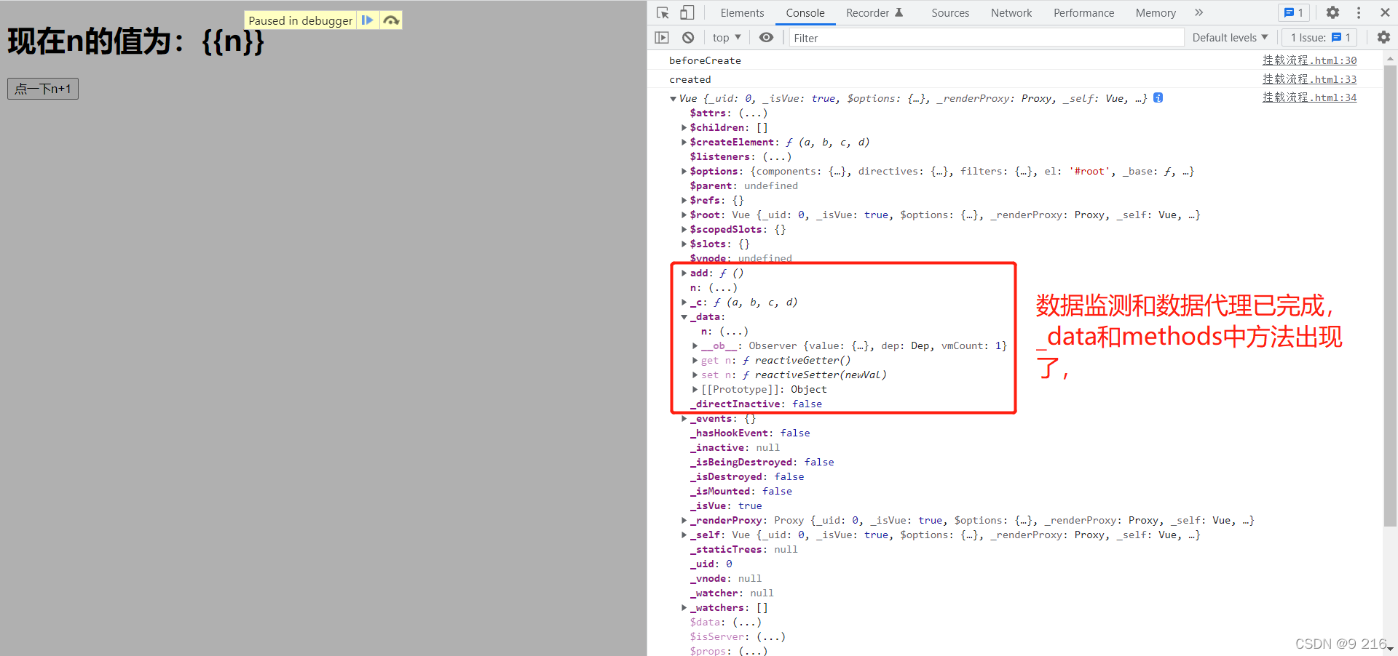Switch to the Elements tab

coord(742,13)
